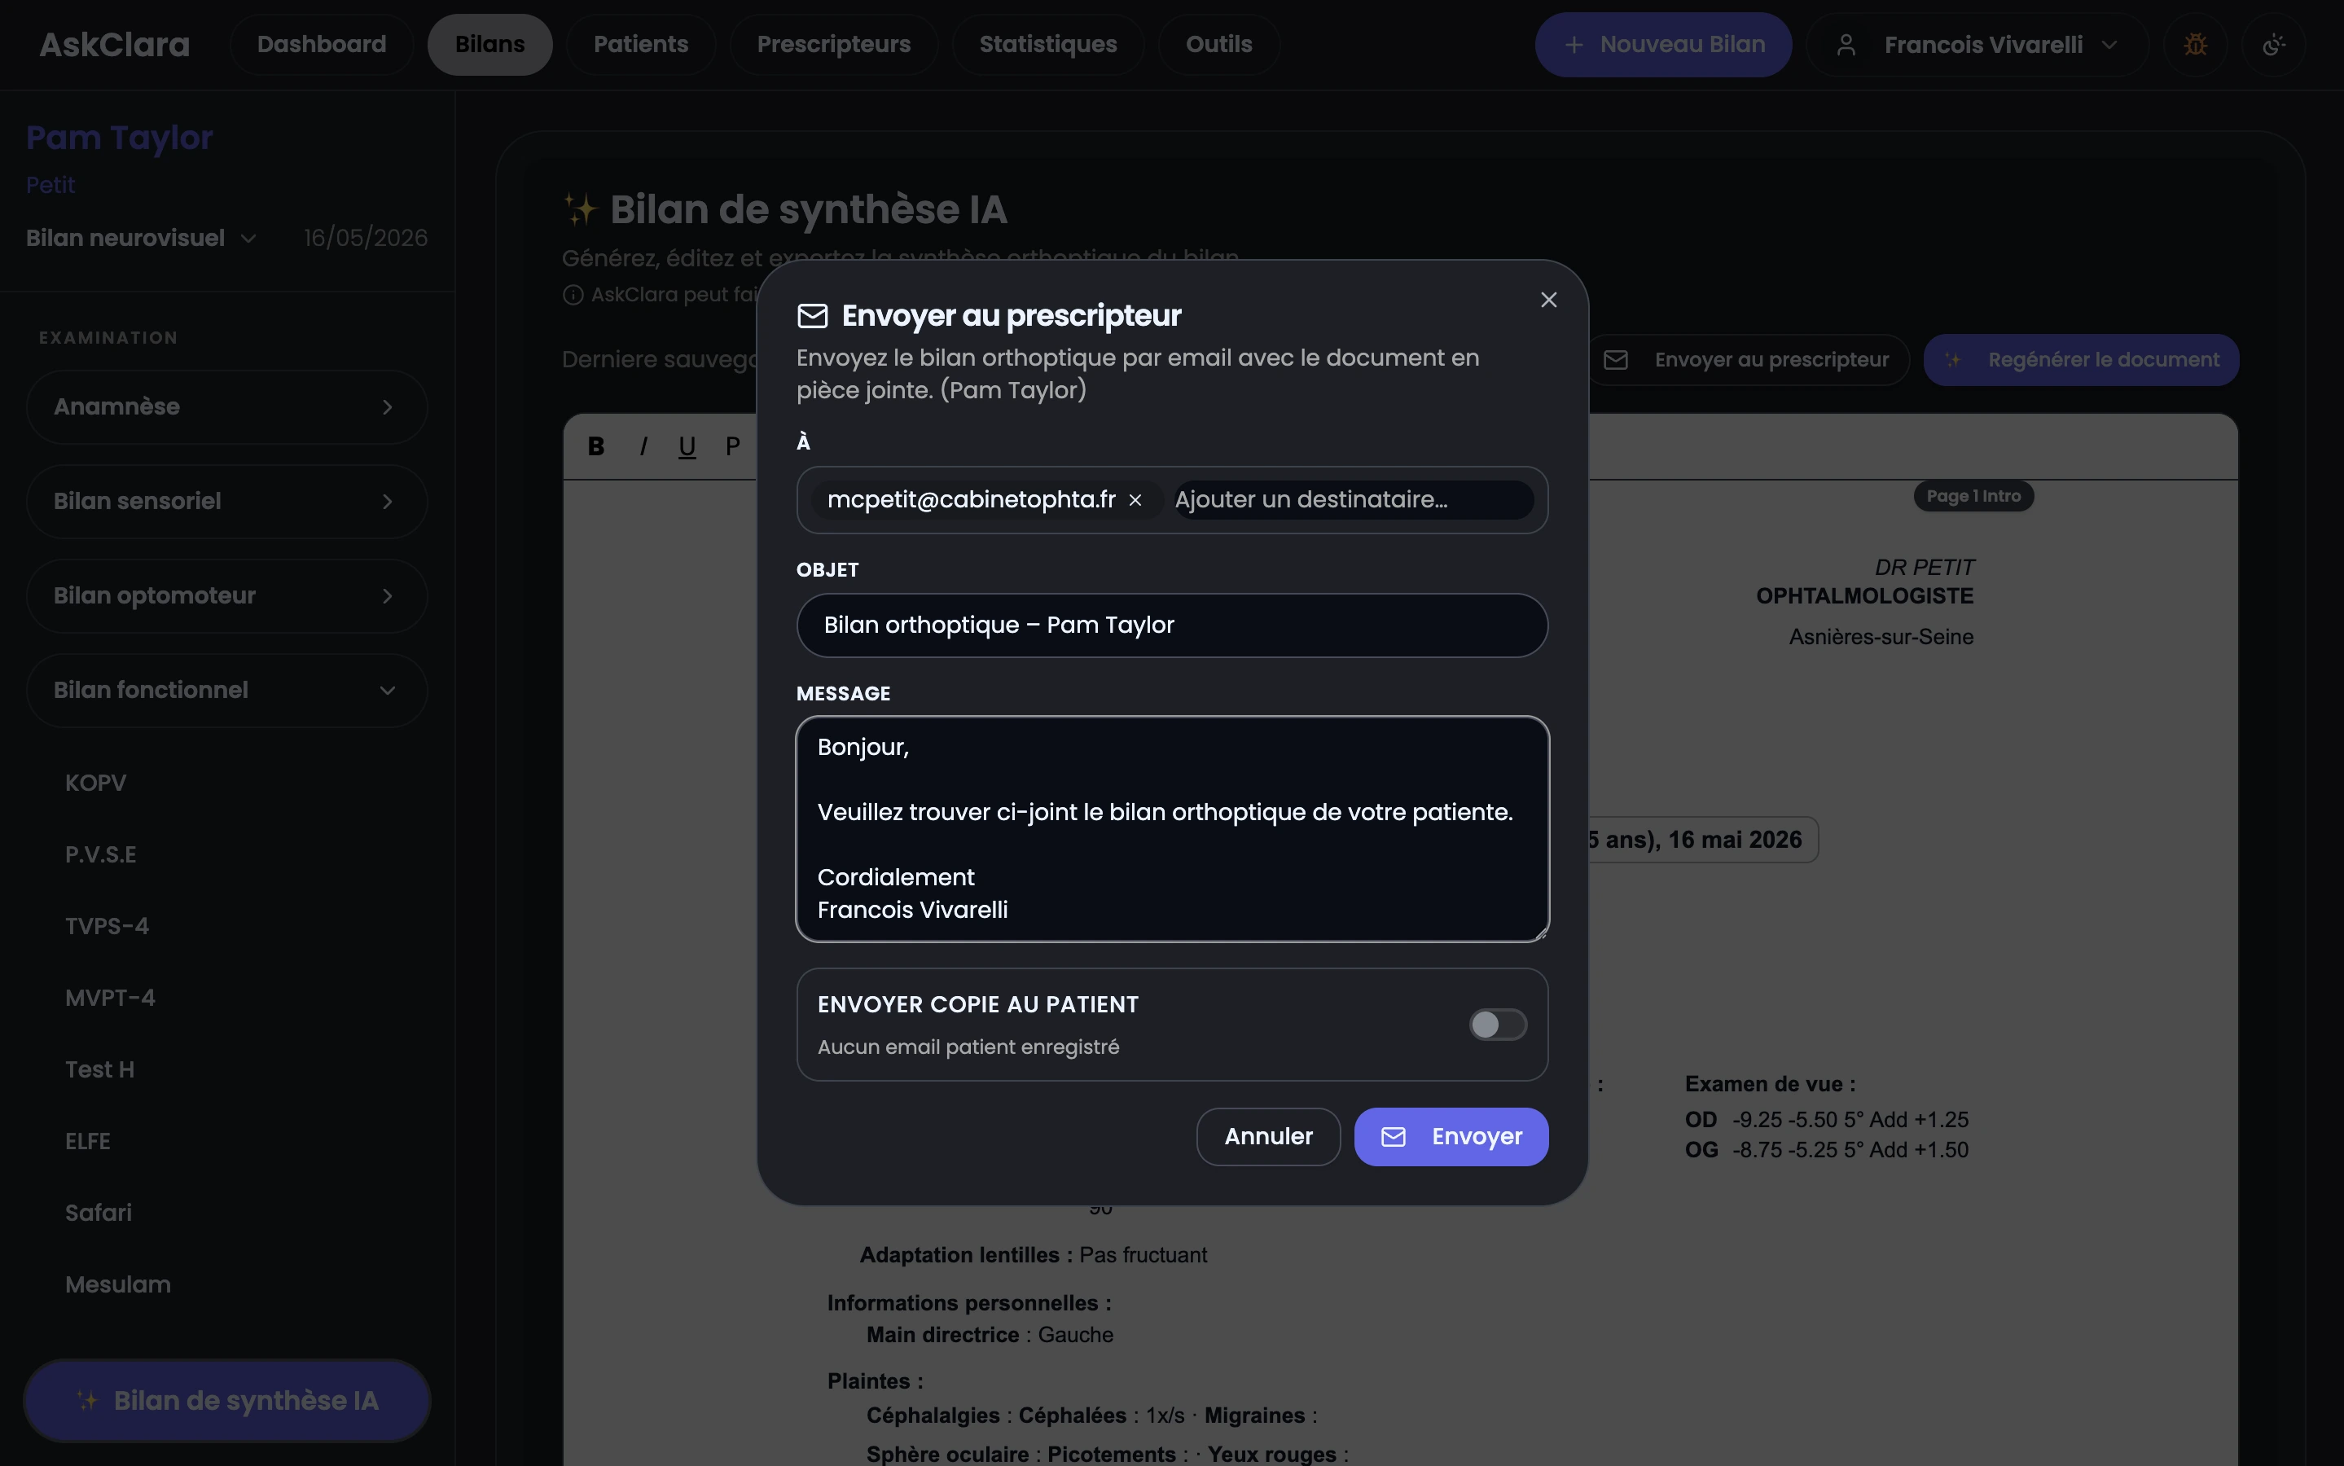Go to the Patients tab
Screen dimensions: 2344x1466
tap(641, 45)
